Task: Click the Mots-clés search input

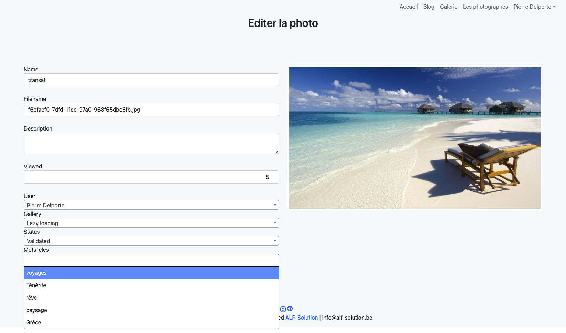Action: 151,260
